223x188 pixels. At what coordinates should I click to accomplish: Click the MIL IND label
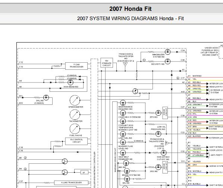click(x=126, y=183)
